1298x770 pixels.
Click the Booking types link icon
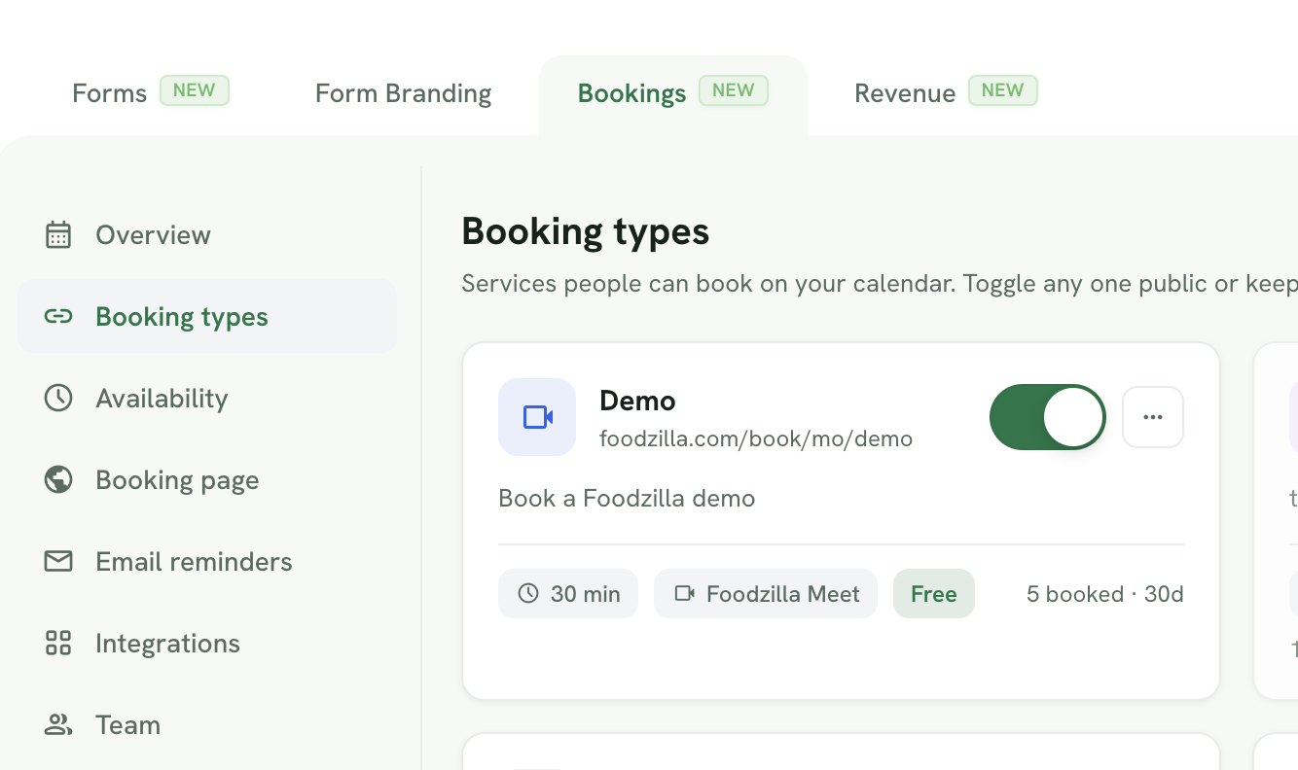tap(58, 317)
